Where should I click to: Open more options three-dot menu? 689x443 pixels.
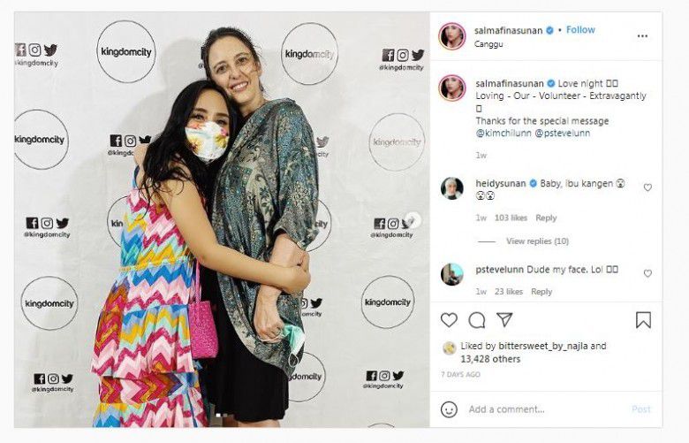(642, 36)
